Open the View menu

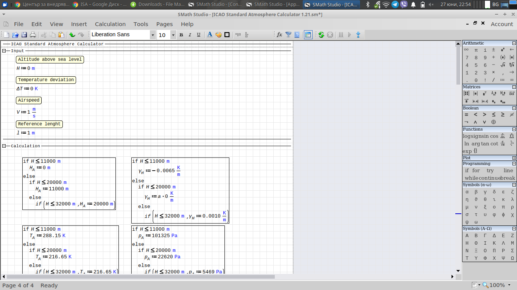coord(56,24)
